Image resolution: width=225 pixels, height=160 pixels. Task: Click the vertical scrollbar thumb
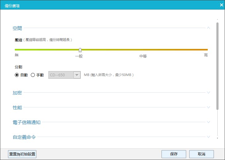point(218,66)
